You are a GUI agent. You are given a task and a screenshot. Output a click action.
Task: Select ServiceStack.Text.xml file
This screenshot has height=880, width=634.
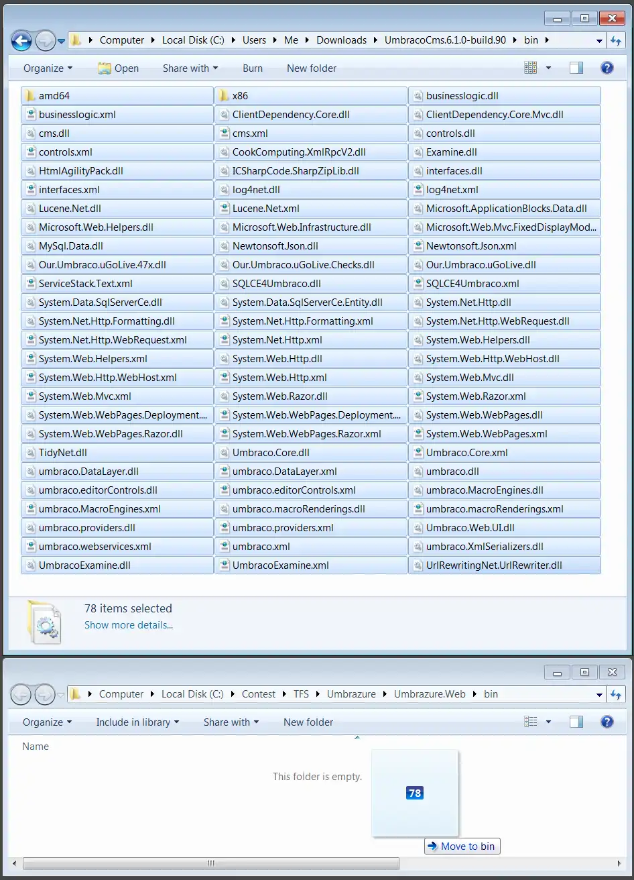(x=117, y=284)
